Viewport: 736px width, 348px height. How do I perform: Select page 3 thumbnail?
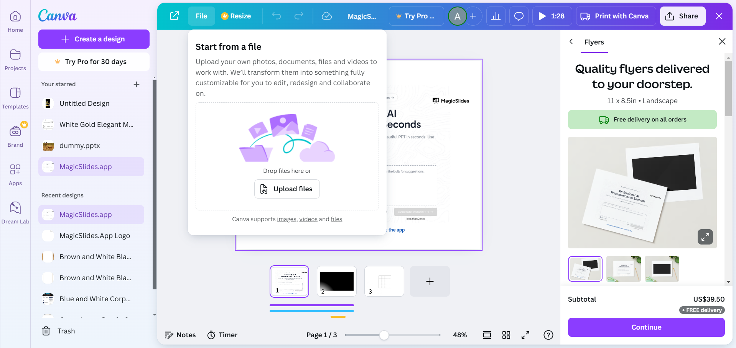click(x=384, y=281)
